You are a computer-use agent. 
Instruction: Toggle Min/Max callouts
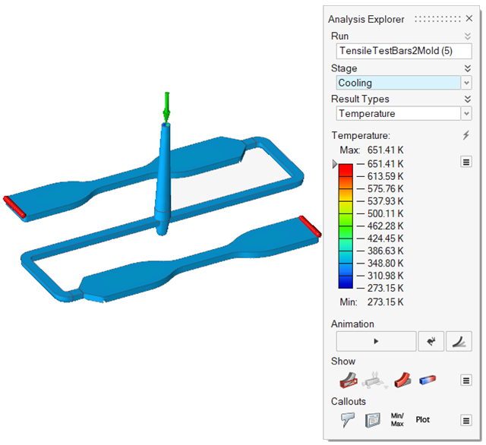point(397,419)
